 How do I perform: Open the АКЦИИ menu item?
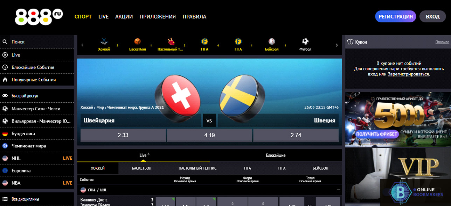click(124, 16)
